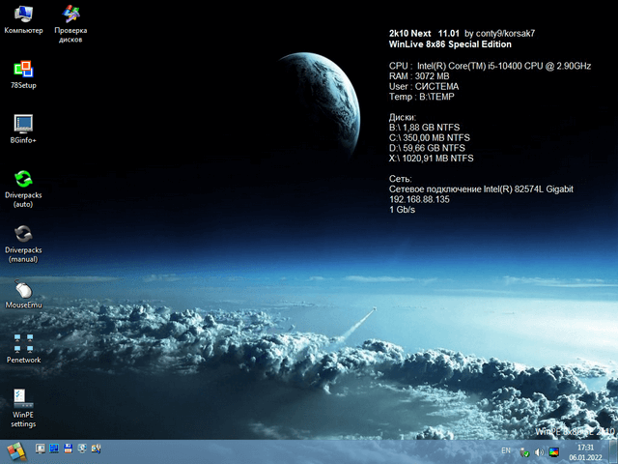618x464 pixels.
Task: Switch the EN keyboard language indicator
Action: coord(506,450)
